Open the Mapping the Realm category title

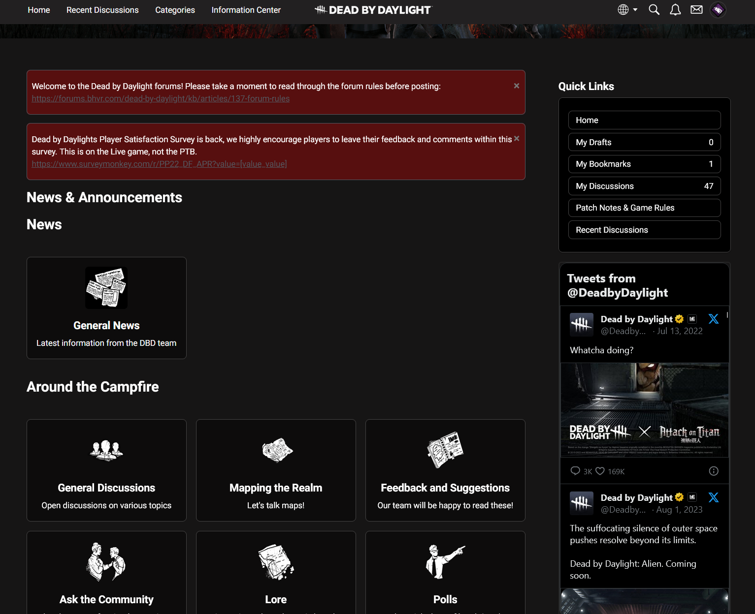(276, 488)
